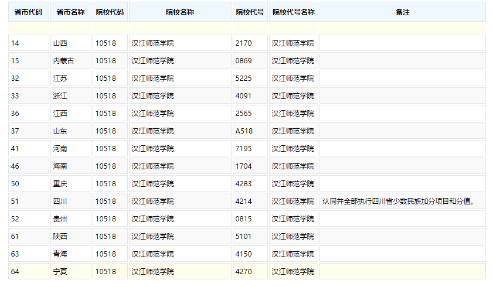Click the 宁夏 cell in last row
Screen dimensions: 493x287
tap(60, 272)
